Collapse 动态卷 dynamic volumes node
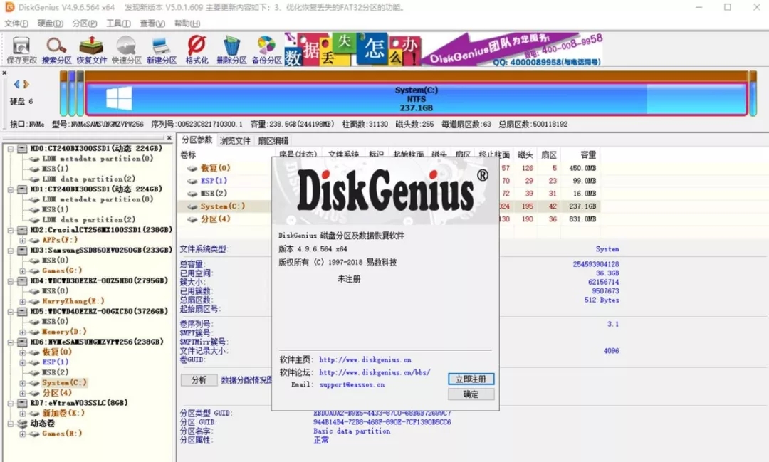 coord(10,424)
